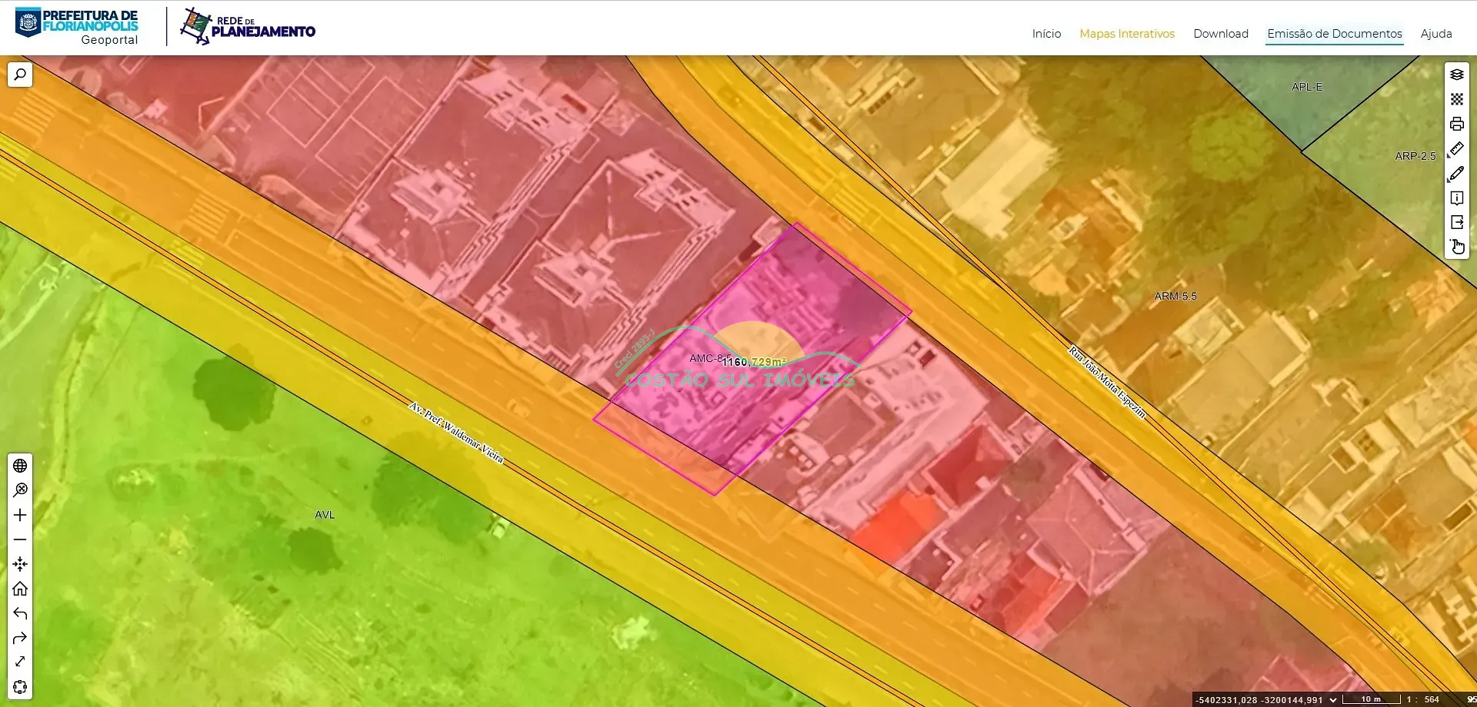1477x707 pixels.
Task: Click the Prefeitura de Florianópolis Geoportal logo
Action: point(77,27)
